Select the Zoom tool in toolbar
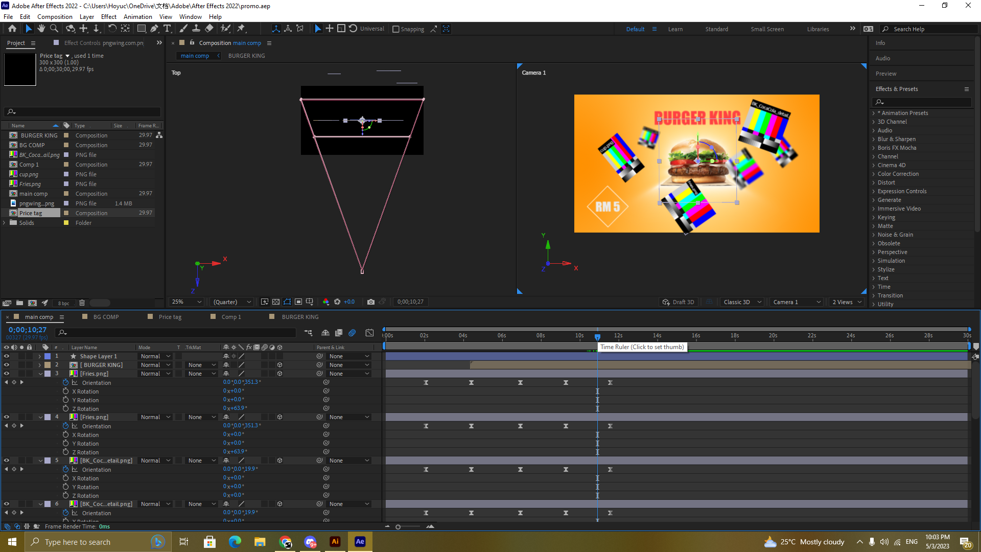Viewport: 981px width, 552px height. (x=54, y=29)
